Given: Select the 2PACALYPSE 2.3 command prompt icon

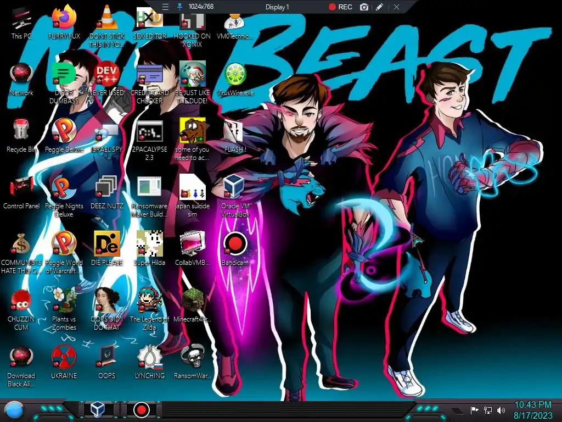Looking at the screenshot, I should pyautogui.click(x=149, y=140).
